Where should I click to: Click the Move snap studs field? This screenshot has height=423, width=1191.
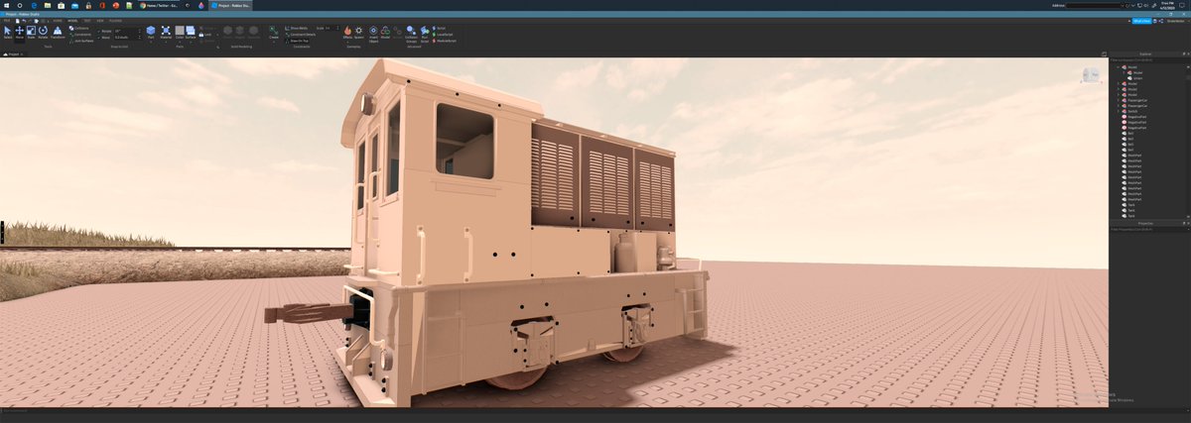(126, 38)
